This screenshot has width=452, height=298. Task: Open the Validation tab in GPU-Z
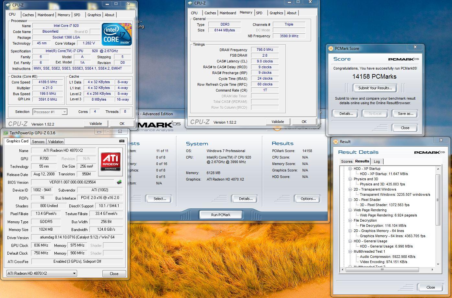[56, 142]
